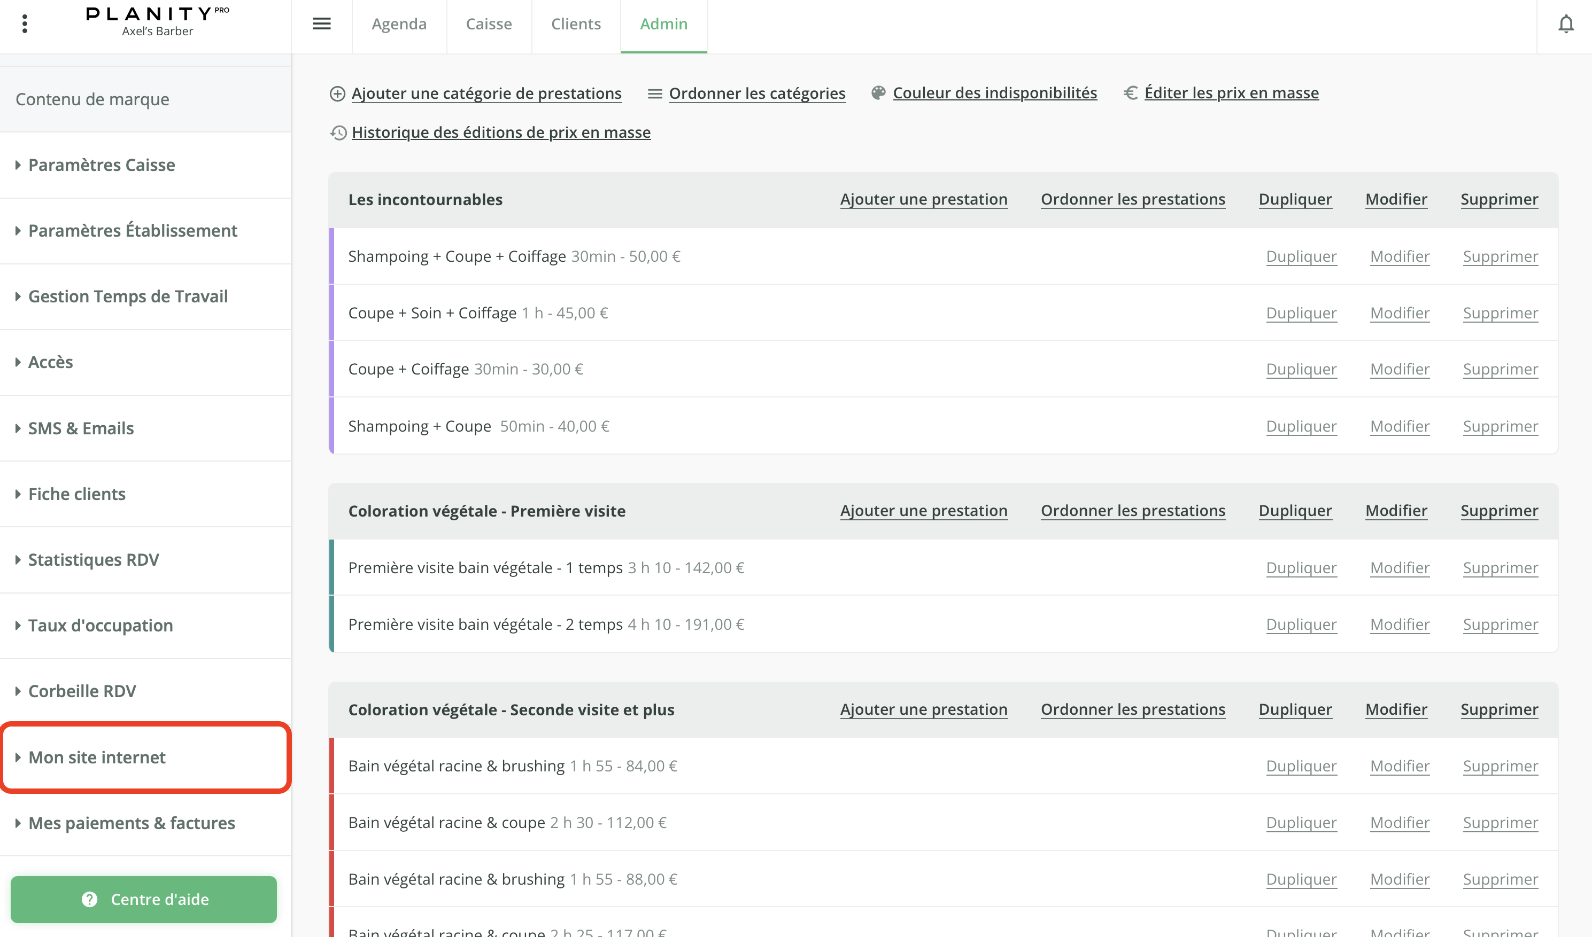1592x937 pixels.
Task: Open the hamburger menu icon
Action: tap(322, 24)
